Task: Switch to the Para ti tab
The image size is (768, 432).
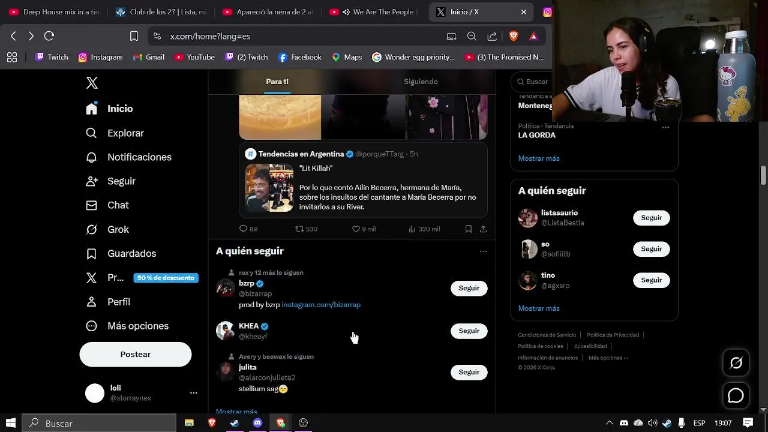Action: tap(277, 82)
